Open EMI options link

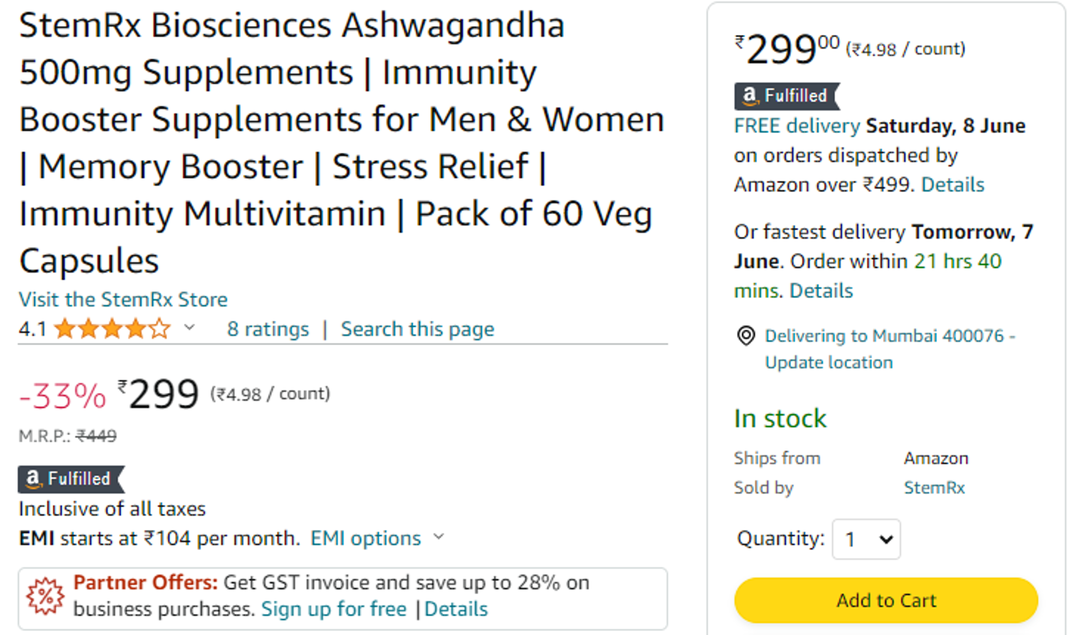coord(366,538)
